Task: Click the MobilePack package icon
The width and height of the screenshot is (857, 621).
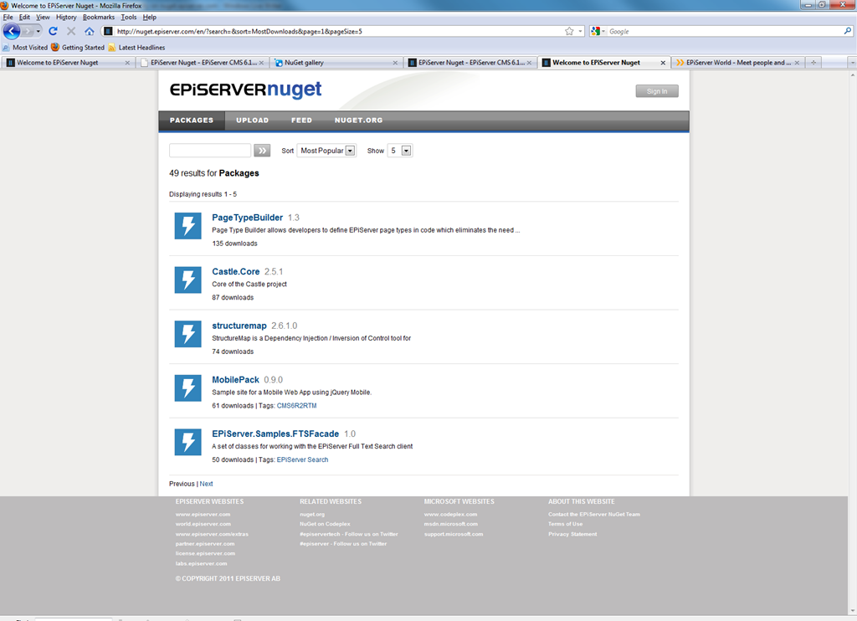Action: (x=187, y=388)
